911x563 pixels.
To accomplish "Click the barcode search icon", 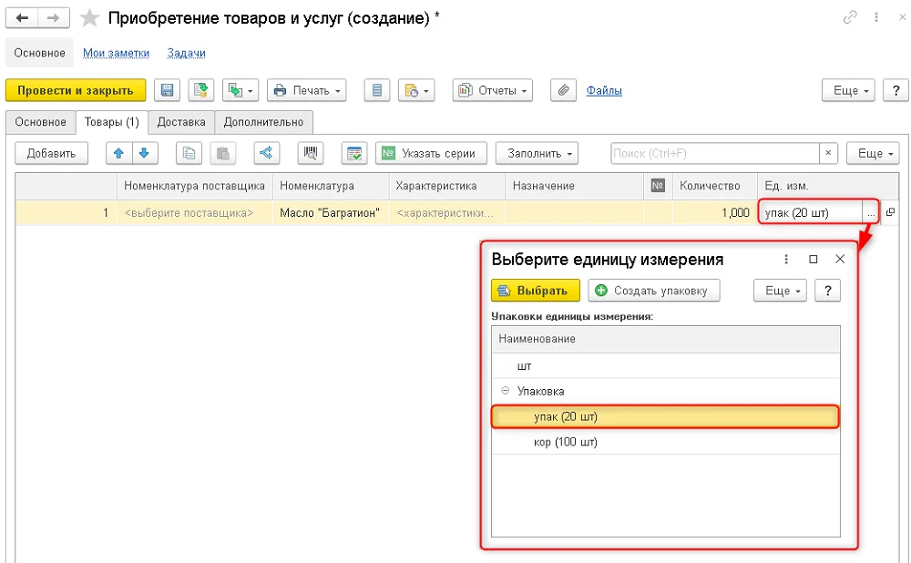I will tap(311, 153).
